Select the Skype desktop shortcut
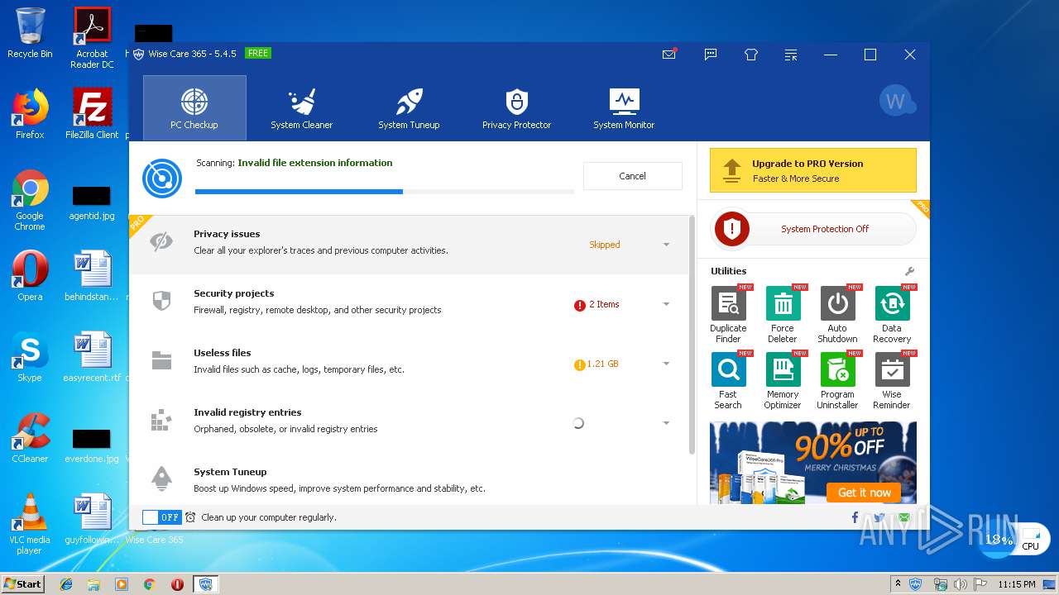The width and height of the screenshot is (1059, 595). click(30, 357)
